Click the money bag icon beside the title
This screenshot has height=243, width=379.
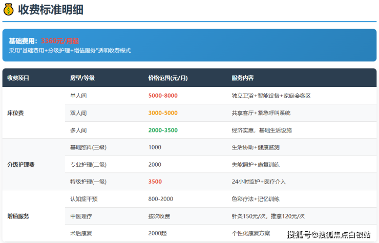9,9
